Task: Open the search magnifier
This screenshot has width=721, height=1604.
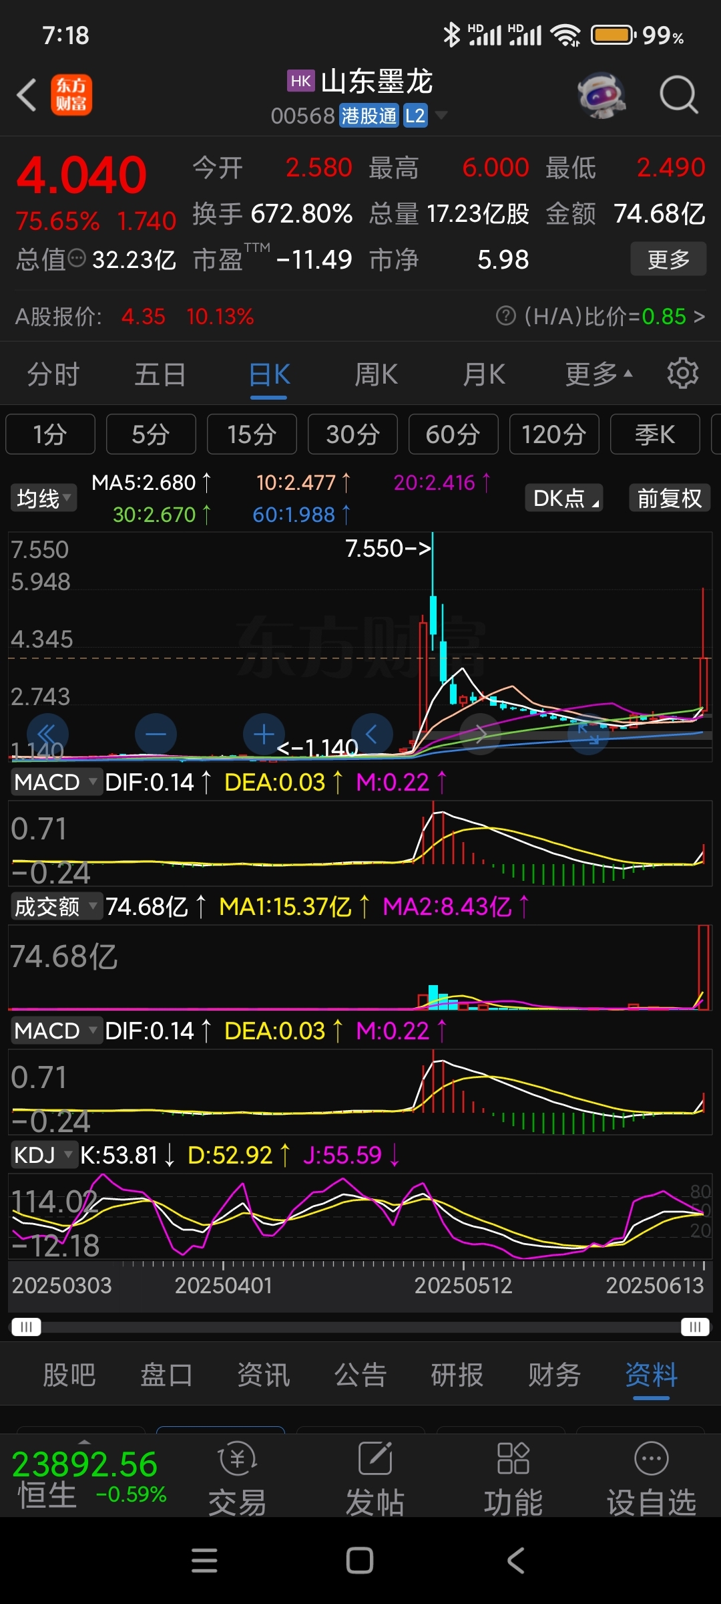Action: pyautogui.click(x=679, y=95)
